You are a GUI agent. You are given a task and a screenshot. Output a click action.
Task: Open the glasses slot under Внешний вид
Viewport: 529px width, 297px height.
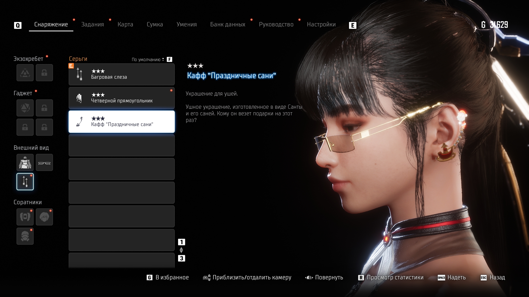coord(44,162)
